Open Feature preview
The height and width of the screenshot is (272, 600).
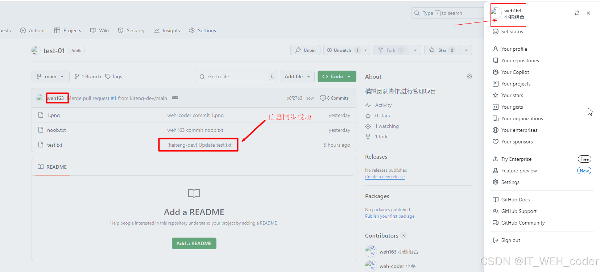tap(542, 171)
